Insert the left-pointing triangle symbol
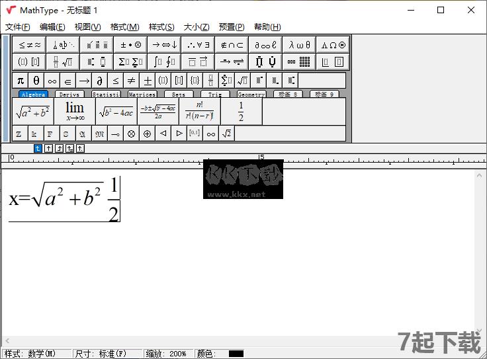Viewport: 487px width, 359px height. 163,134
